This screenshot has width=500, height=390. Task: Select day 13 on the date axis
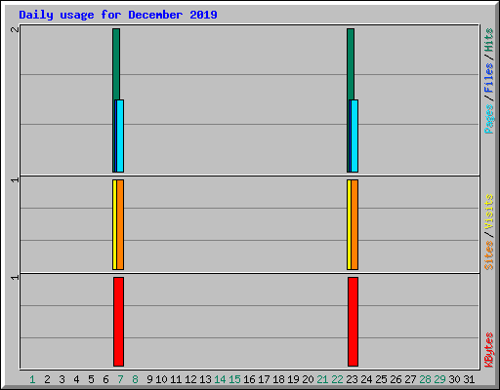[205, 379]
